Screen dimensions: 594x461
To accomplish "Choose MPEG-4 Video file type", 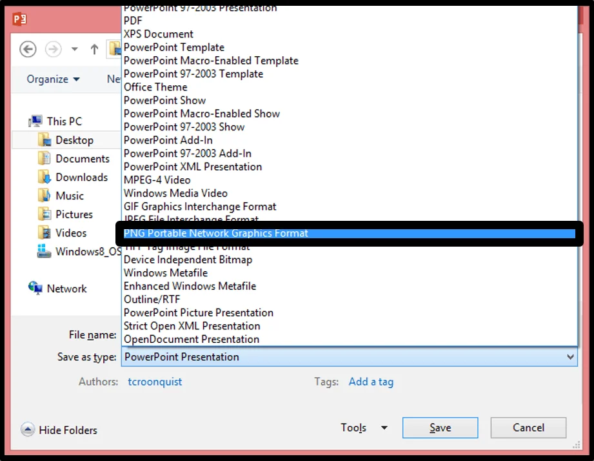I will point(350,180).
